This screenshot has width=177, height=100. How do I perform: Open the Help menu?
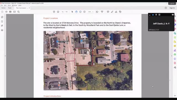pyautogui.click(x=20, y=5)
